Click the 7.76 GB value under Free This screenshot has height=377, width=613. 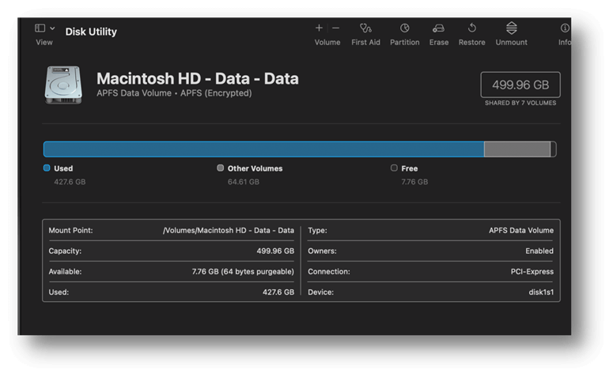(414, 182)
